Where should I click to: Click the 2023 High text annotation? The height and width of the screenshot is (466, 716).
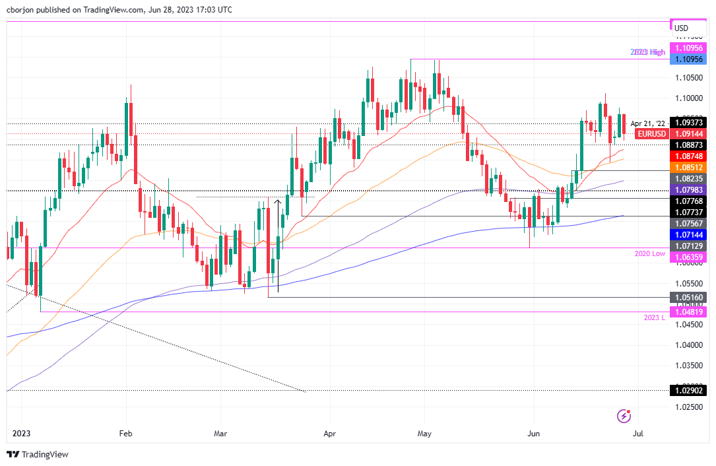point(647,52)
